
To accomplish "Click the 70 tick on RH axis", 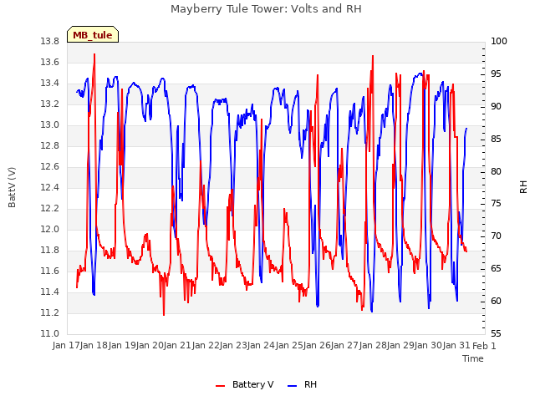I will pyautogui.click(x=496, y=236).
